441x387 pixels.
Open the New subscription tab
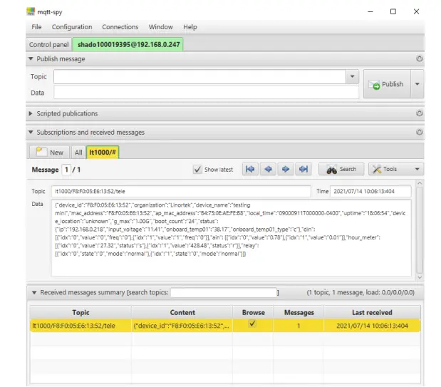(x=49, y=153)
